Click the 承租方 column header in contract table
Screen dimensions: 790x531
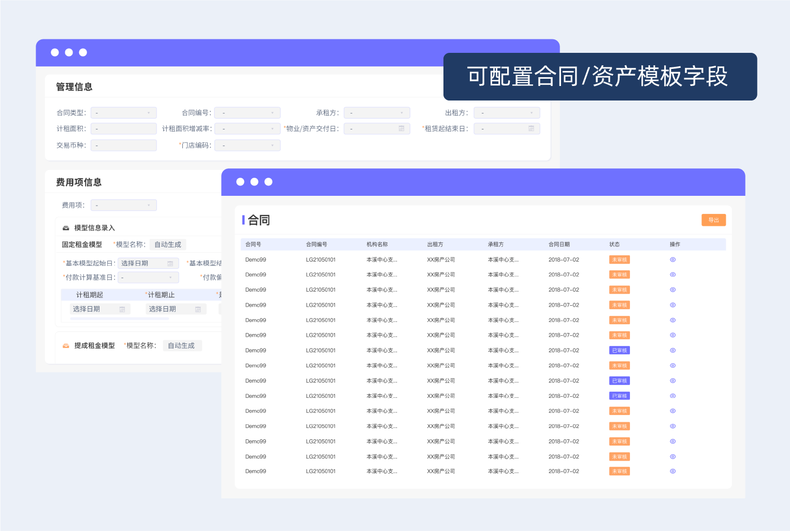pos(496,245)
